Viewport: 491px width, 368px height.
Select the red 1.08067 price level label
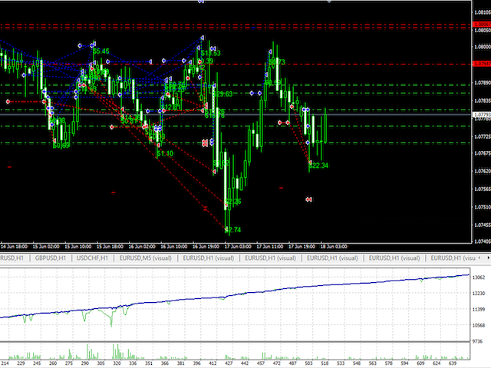(x=482, y=25)
